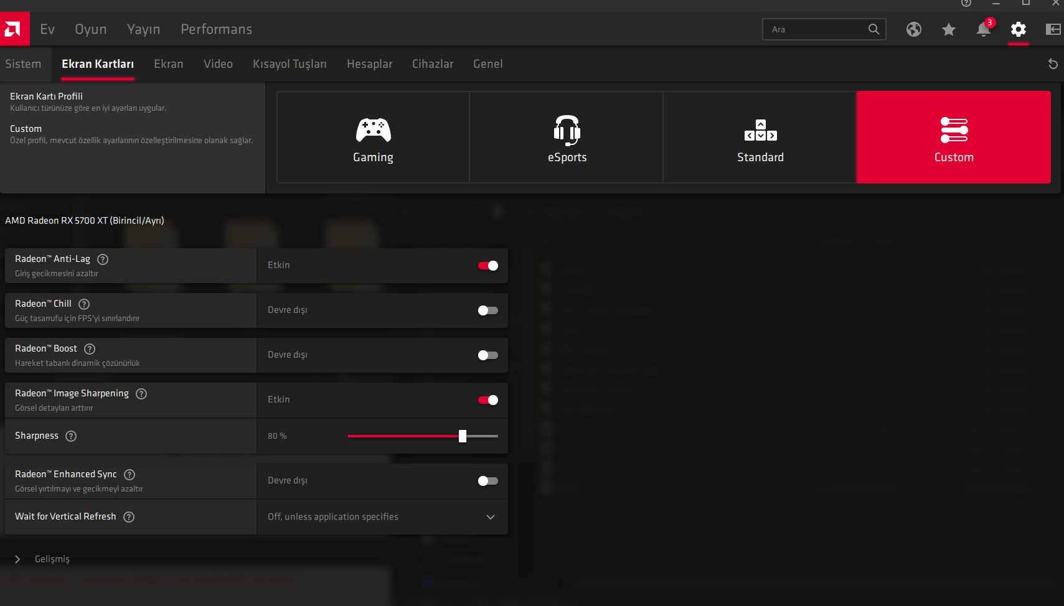Show help for Radeon Image Sharpening
1064x606 pixels.
pos(141,394)
